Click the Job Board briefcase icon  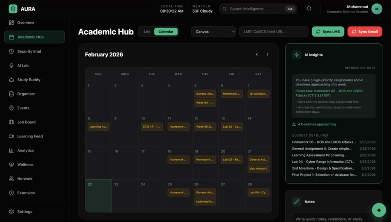(11, 122)
